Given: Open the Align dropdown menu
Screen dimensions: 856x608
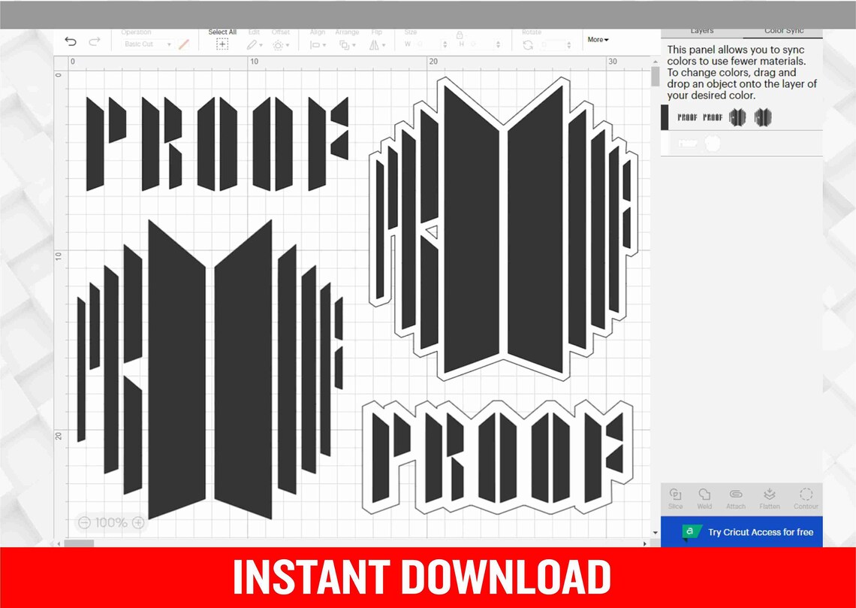Looking at the screenshot, I should (317, 44).
